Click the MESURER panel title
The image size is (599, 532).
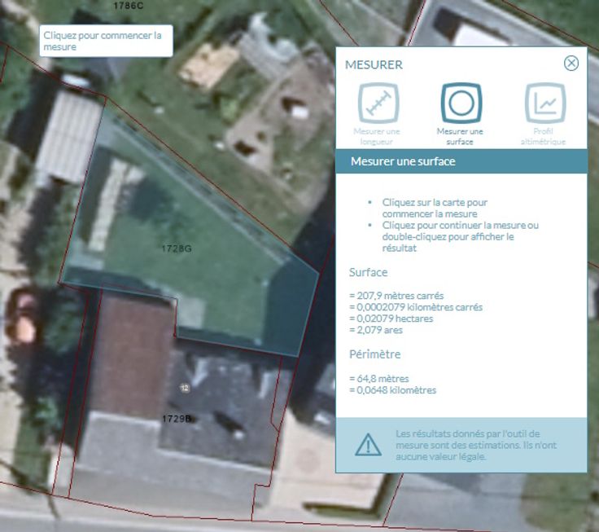[x=374, y=64]
